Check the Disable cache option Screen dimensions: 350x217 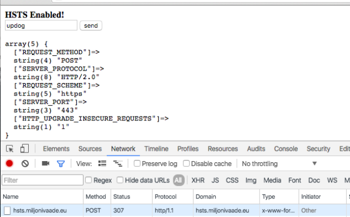pos(186,163)
